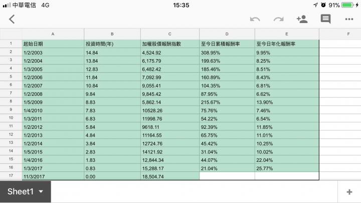Select cell showing 11998.76
Screen dimensions: 361x203
point(170,119)
